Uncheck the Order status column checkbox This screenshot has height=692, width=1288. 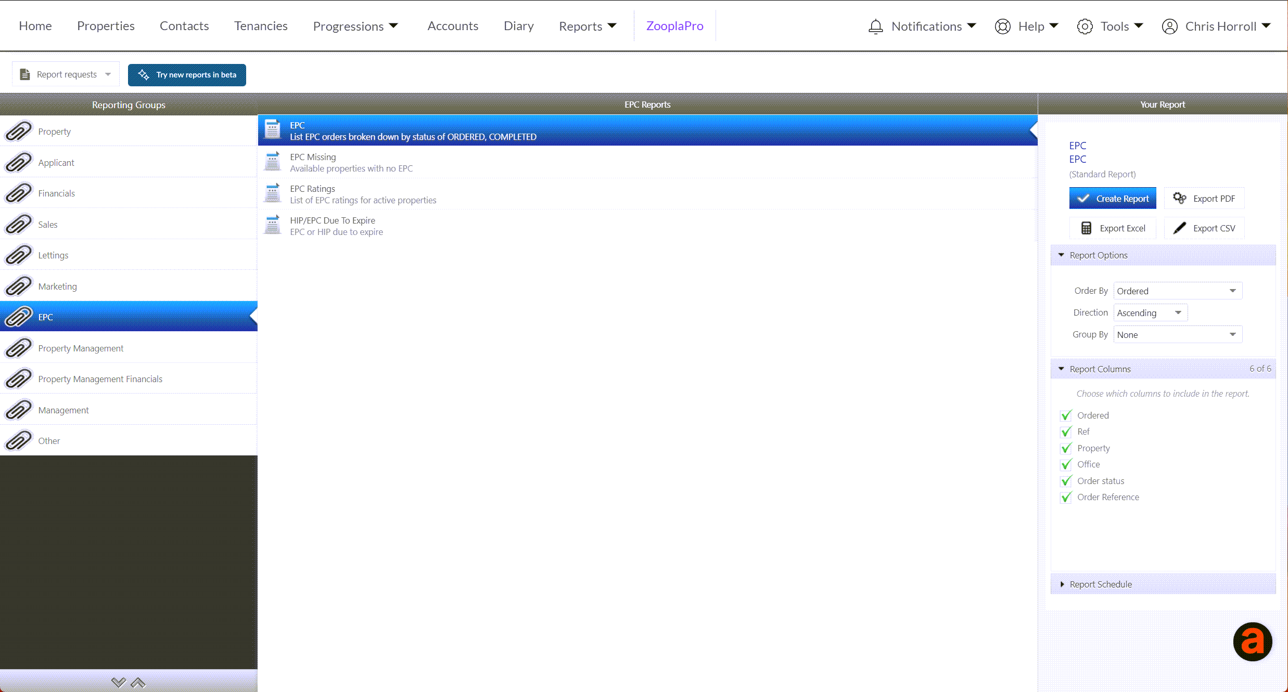(x=1066, y=481)
